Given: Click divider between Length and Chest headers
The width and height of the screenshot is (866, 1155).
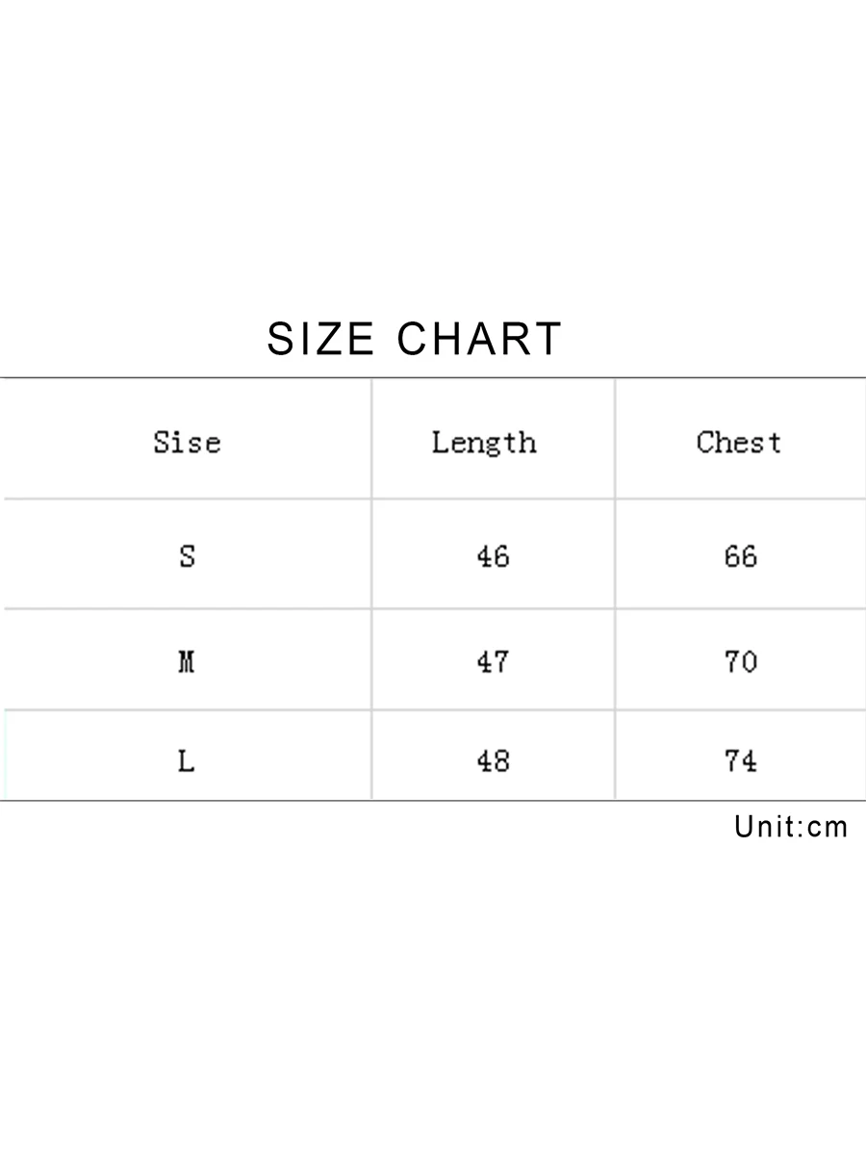Looking at the screenshot, I should pos(615,439).
